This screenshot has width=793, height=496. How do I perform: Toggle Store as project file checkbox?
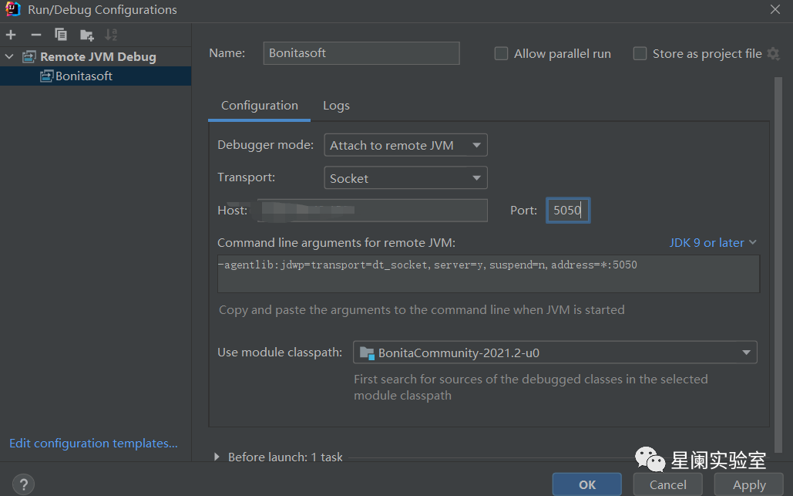pos(640,54)
